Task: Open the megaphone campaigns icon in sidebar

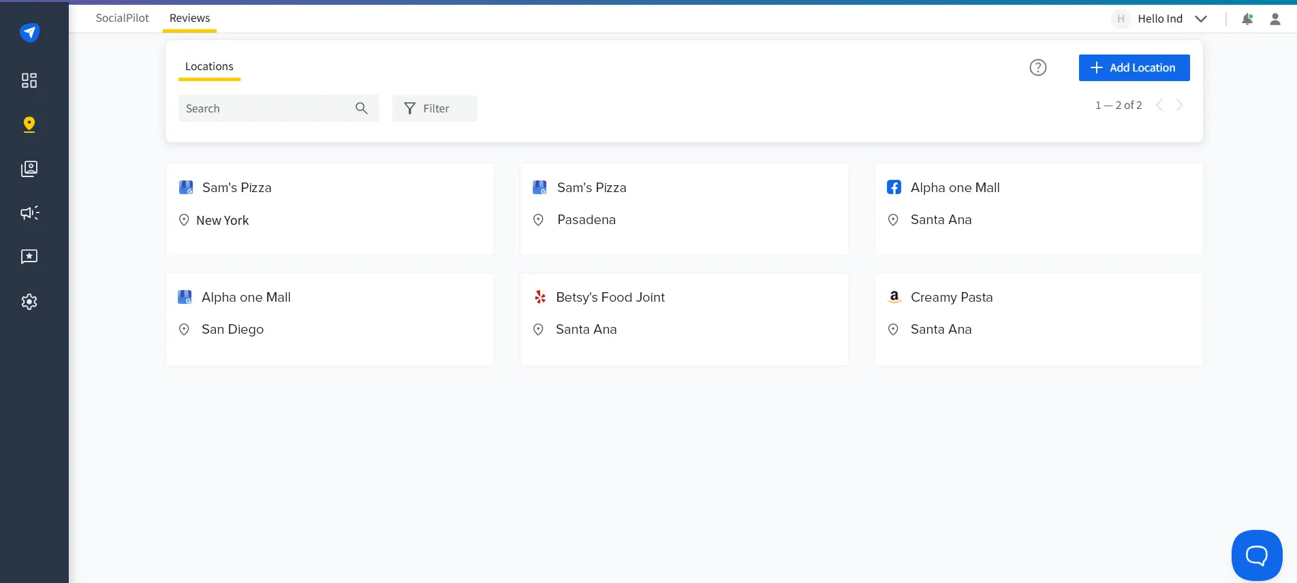Action: [x=29, y=213]
